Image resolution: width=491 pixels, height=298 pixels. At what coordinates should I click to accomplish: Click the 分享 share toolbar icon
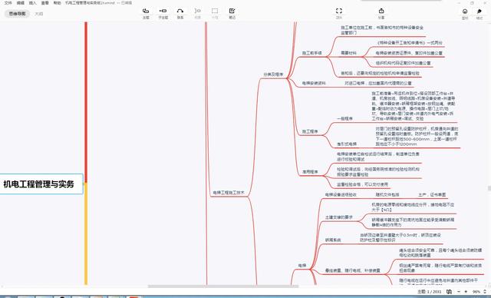381,13
